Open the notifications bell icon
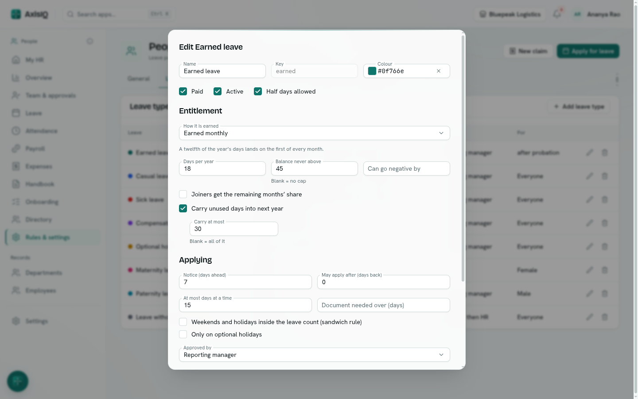Screen dimensions: 638x399 click(557, 14)
